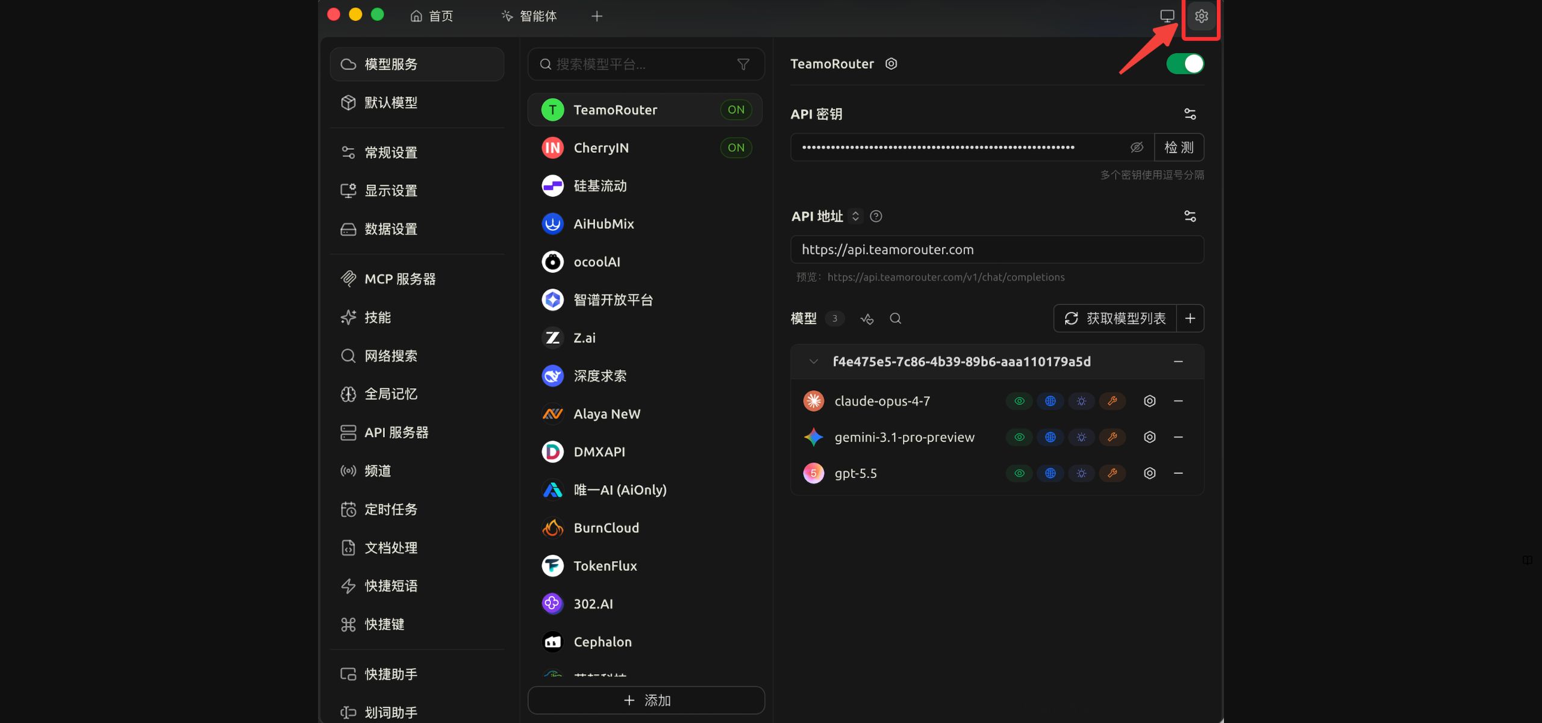Image resolution: width=1542 pixels, height=723 pixels.
Task: Click the API address help question mark
Action: tap(876, 216)
